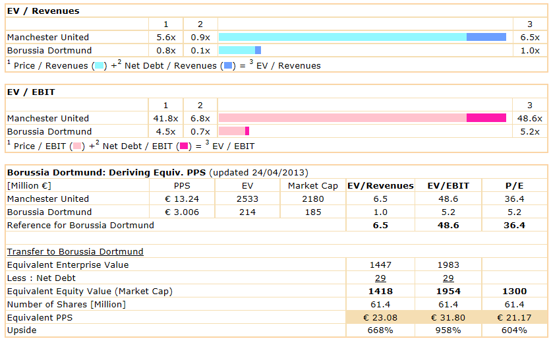Select bold Equivalent Equity Value '1954'
This screenshot has width=551, height=341.
tap(448, 292)
